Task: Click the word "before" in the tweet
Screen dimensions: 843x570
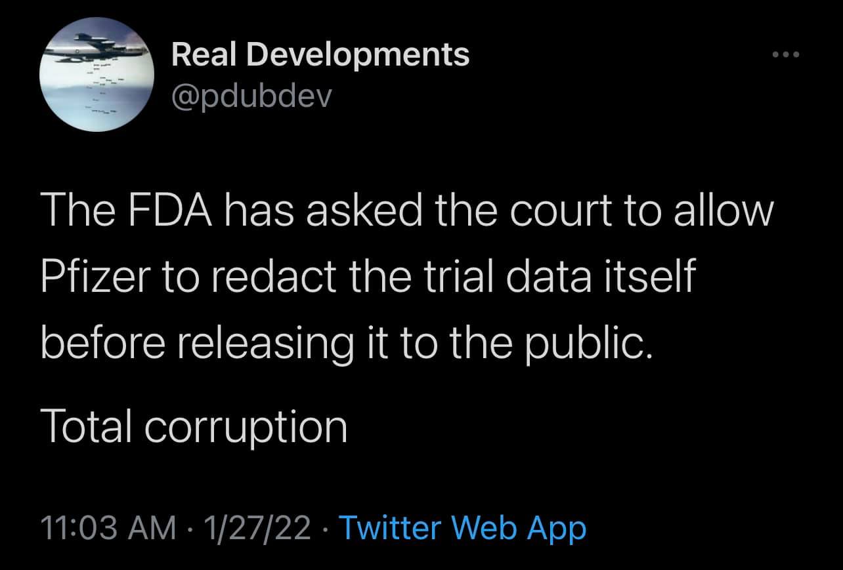Action: [x=103, y=344]
